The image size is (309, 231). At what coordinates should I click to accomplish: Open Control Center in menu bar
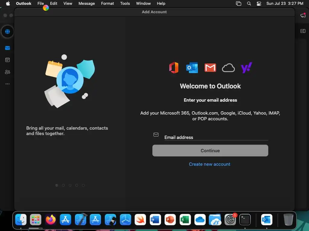click(x=259, y=4)
